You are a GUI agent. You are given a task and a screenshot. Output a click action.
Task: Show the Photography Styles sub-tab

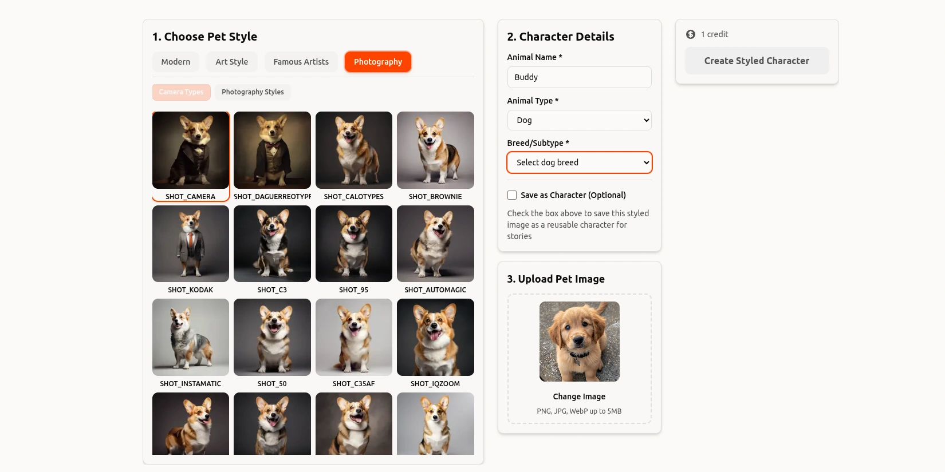(x=253, y=92)
